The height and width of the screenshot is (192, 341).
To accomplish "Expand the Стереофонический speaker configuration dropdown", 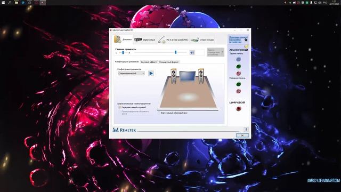I will coord(131,74).
